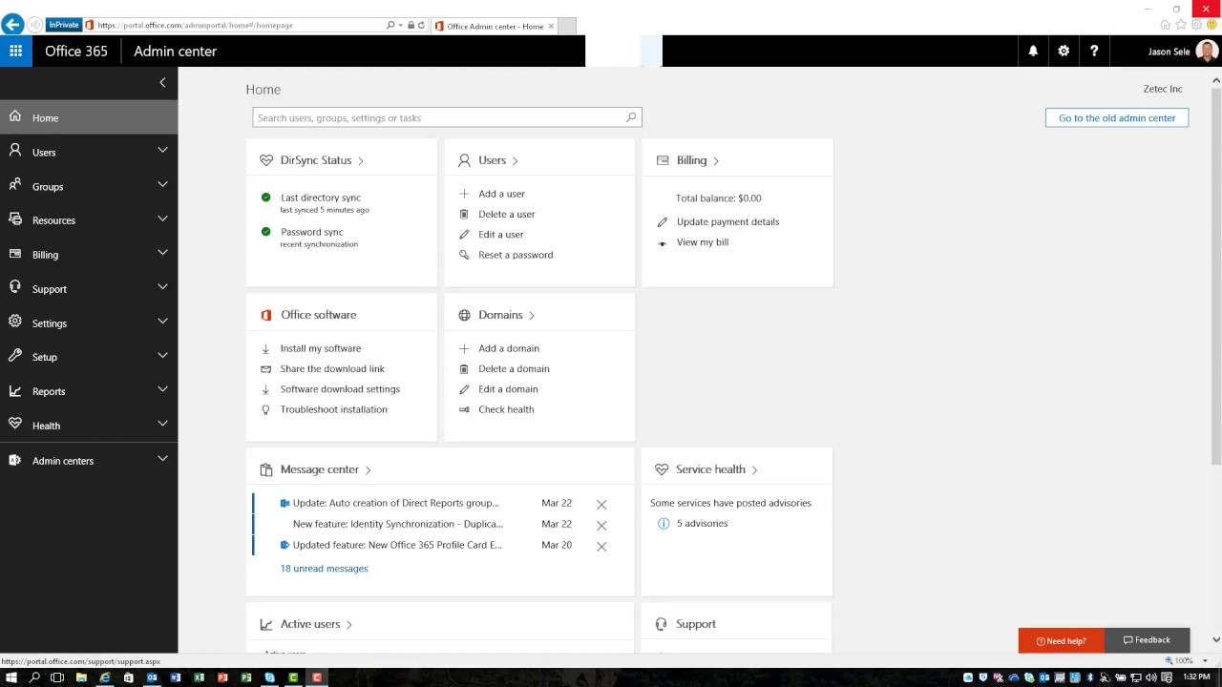This screenshot has width=1222, height=687.
Task: Click the Need help? button
Action: (x=1061, y=640)
